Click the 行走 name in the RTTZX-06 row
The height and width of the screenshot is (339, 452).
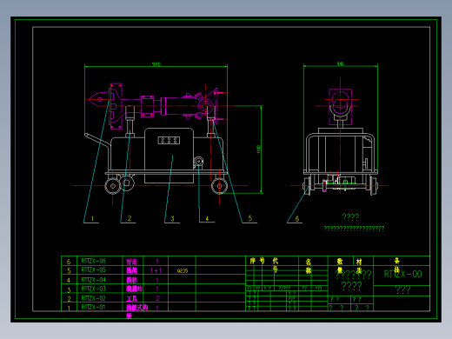(x=131, y=262)
